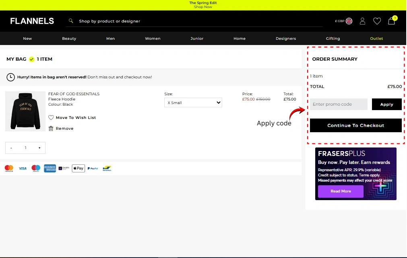Click the search magnifier icon
Image resolution: width=407 pixels, height=258 pixels.
coord(71,21)
